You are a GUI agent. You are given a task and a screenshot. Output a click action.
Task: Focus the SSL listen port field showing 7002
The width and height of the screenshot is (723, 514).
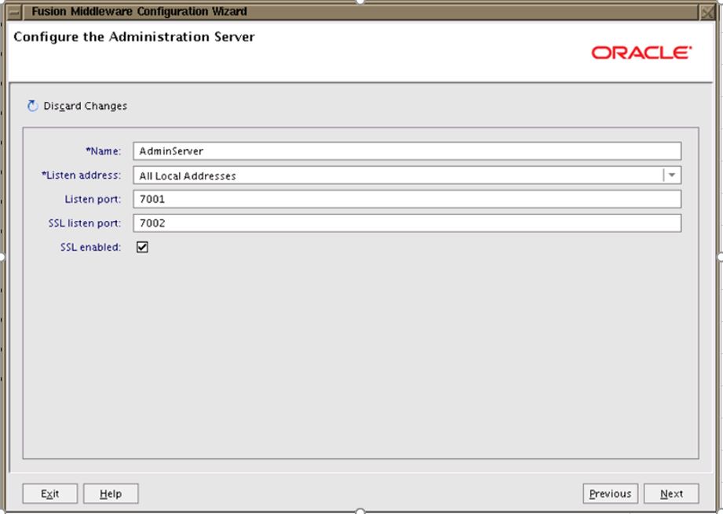click(x=407, y=223)
